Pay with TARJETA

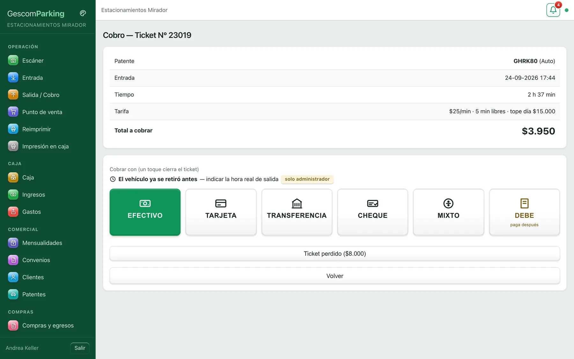[x=221, y=212]
